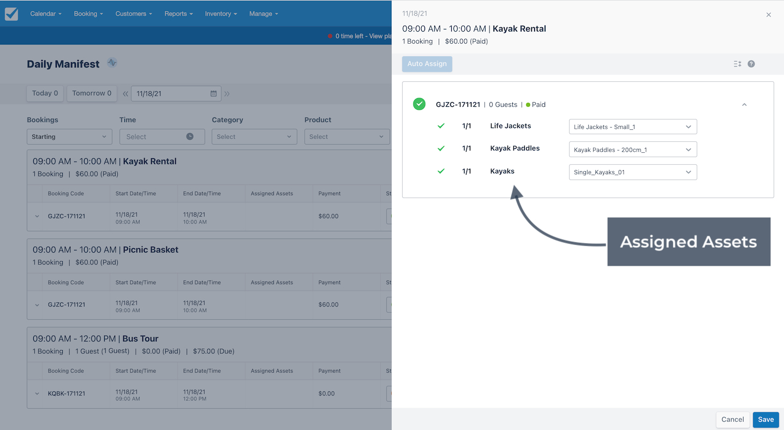
Task: Click the Save button
Action: (766, 420)
